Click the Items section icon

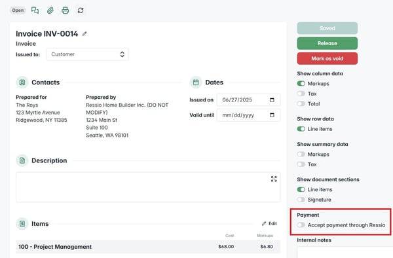22,224
